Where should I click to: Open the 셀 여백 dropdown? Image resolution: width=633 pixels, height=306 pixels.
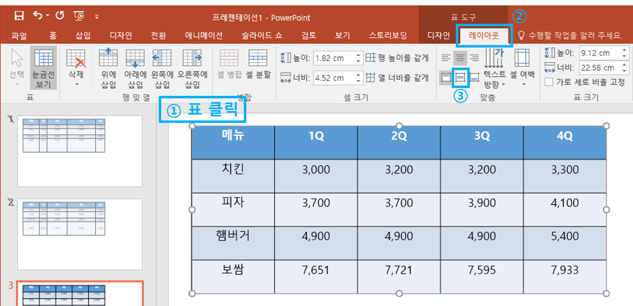click(x=522, y=68)
